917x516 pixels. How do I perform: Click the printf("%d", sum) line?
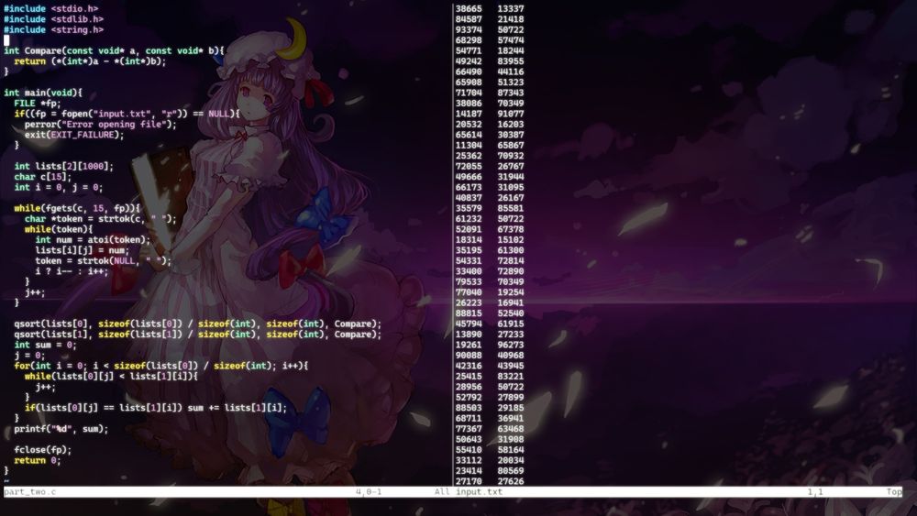click(61, 430)
